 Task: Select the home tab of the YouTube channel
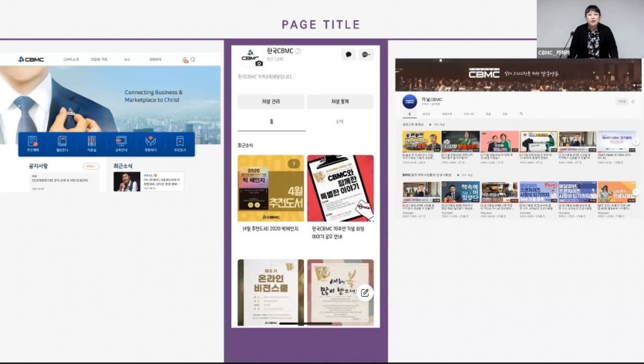click(410, 114)
